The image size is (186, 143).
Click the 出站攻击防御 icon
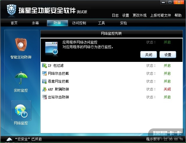tap(45, 97)
